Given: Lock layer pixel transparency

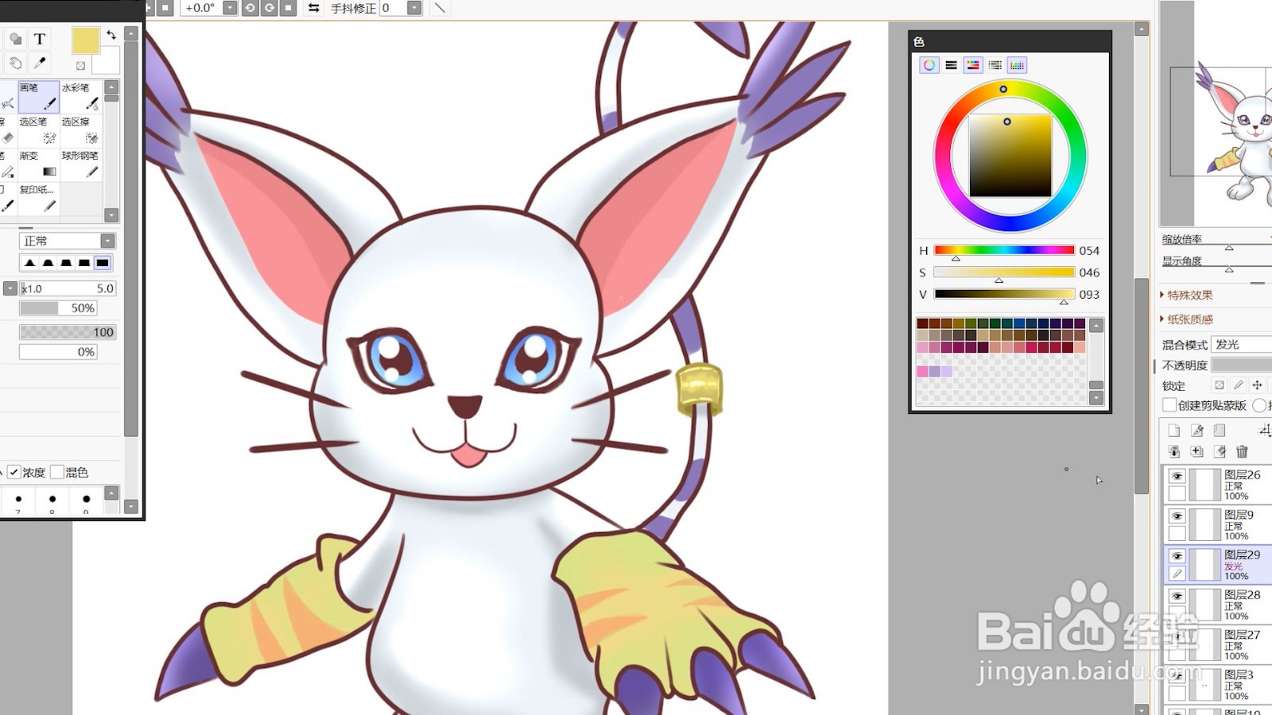Looking at the screenshot, I should pyautogui.click(x=1220, y=385).
